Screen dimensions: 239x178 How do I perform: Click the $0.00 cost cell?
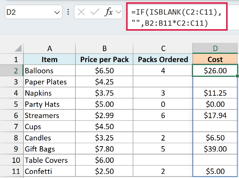point(215,104)
